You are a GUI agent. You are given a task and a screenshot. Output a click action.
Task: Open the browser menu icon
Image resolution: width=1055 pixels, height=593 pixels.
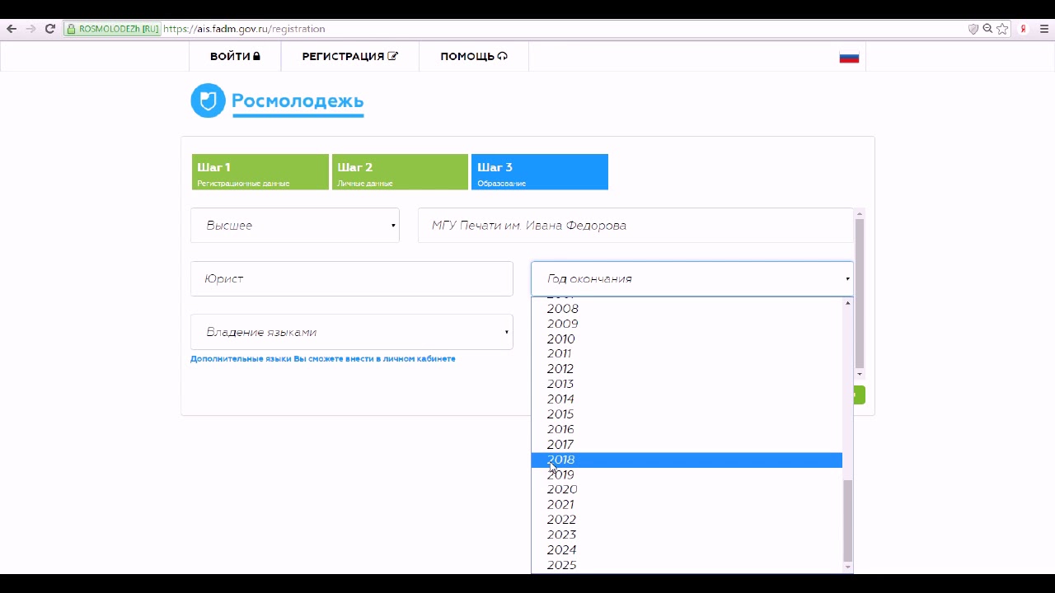[x=1043, y=29]
